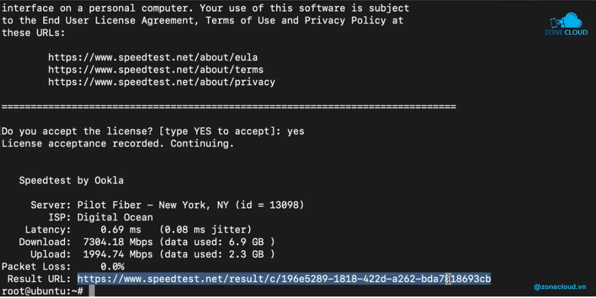Click the ISP Digital Ocean text
Viewport: 596px width, 298px height.
point(115,217)
